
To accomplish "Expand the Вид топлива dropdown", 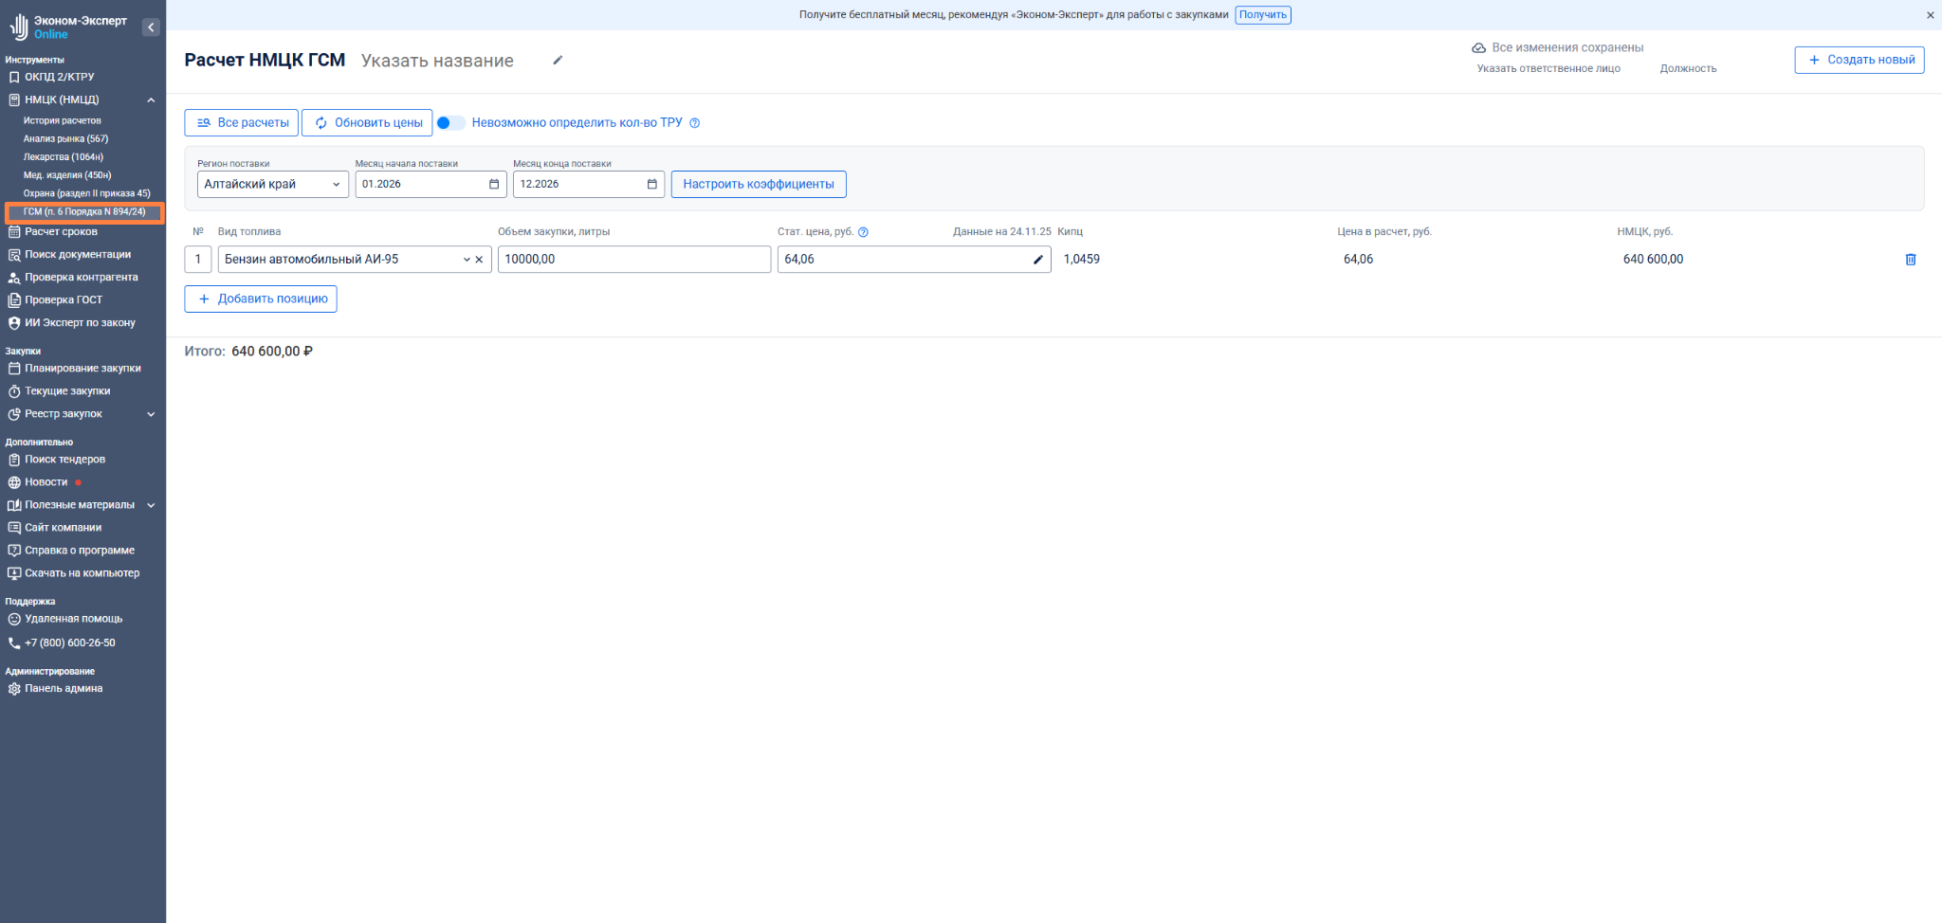I will tap(466, 260).
